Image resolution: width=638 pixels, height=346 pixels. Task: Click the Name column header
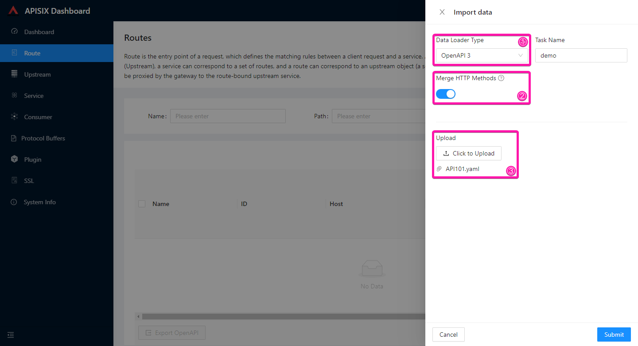click(161, 204)
